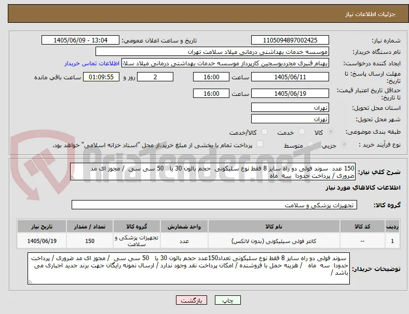409x314 pixels.
Task: Click the واحد شمارش column header
Action: [x=184, y=226]
